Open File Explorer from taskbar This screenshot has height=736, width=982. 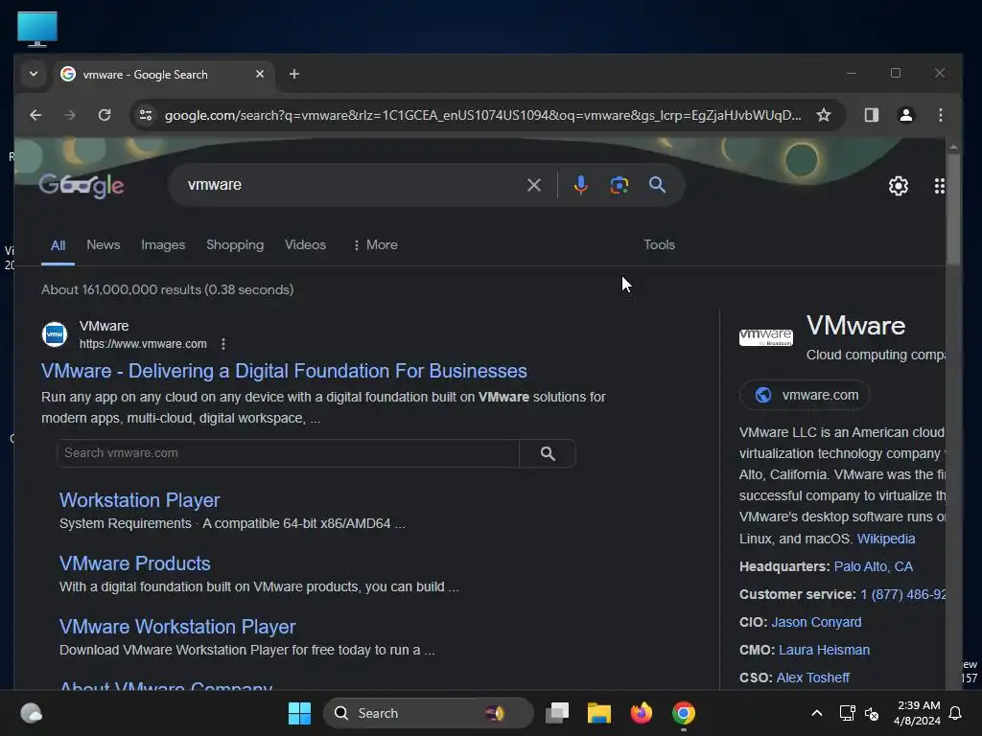point(598,713)
